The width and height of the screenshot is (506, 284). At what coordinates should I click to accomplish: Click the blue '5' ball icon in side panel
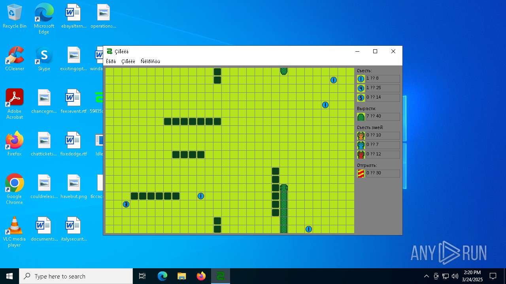point(361,98)
